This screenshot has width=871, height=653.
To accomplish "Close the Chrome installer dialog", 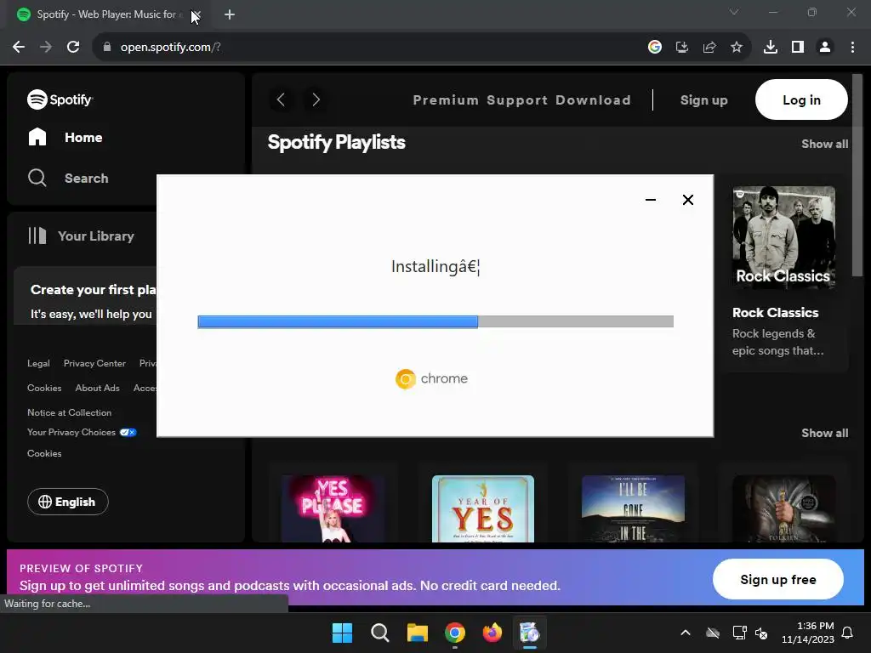I will coord(687,200).
